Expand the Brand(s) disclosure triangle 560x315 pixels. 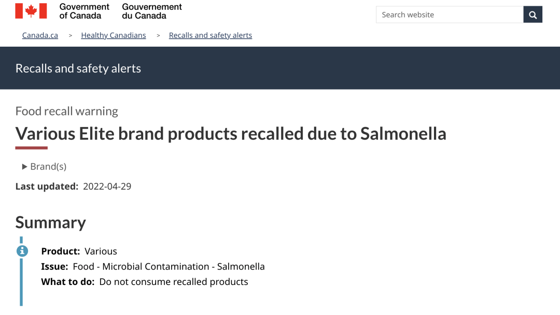25,167
